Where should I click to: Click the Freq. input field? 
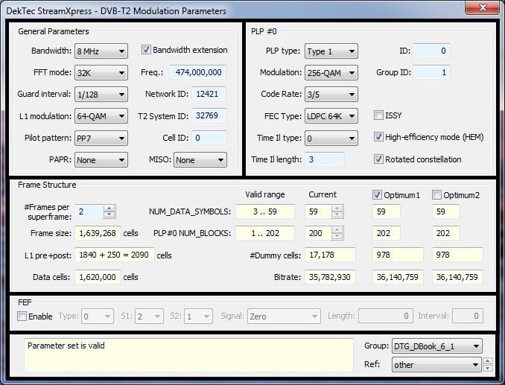click(x=197, y=72)
